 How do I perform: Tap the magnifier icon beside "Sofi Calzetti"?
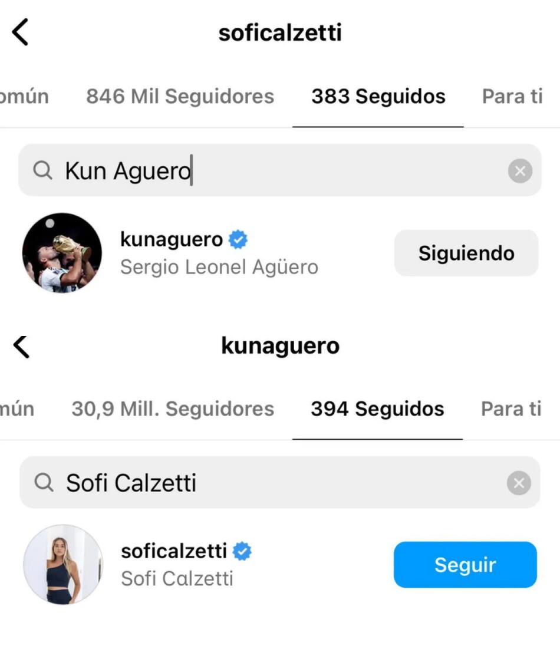point(44,483)
